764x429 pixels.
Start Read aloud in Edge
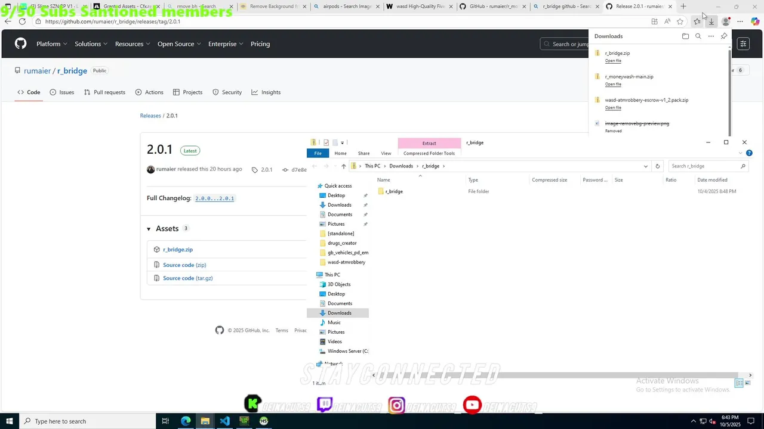667,21
